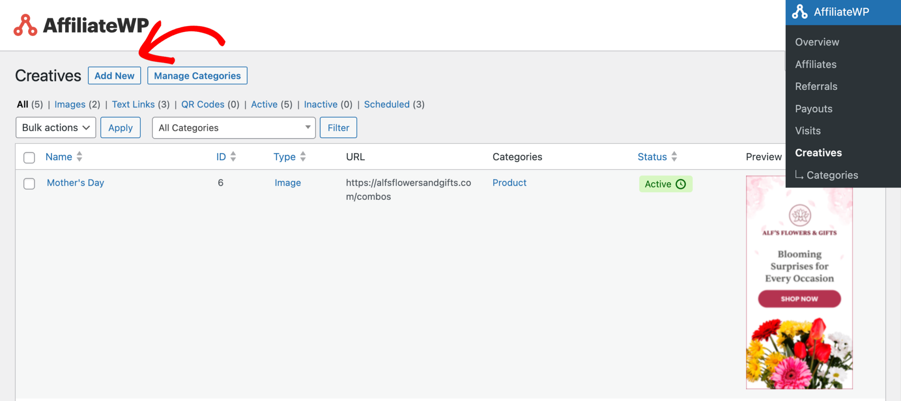The image size is (901, 401).
Task: Expand the All Categories dropdown
Action: tap(234, 128)
